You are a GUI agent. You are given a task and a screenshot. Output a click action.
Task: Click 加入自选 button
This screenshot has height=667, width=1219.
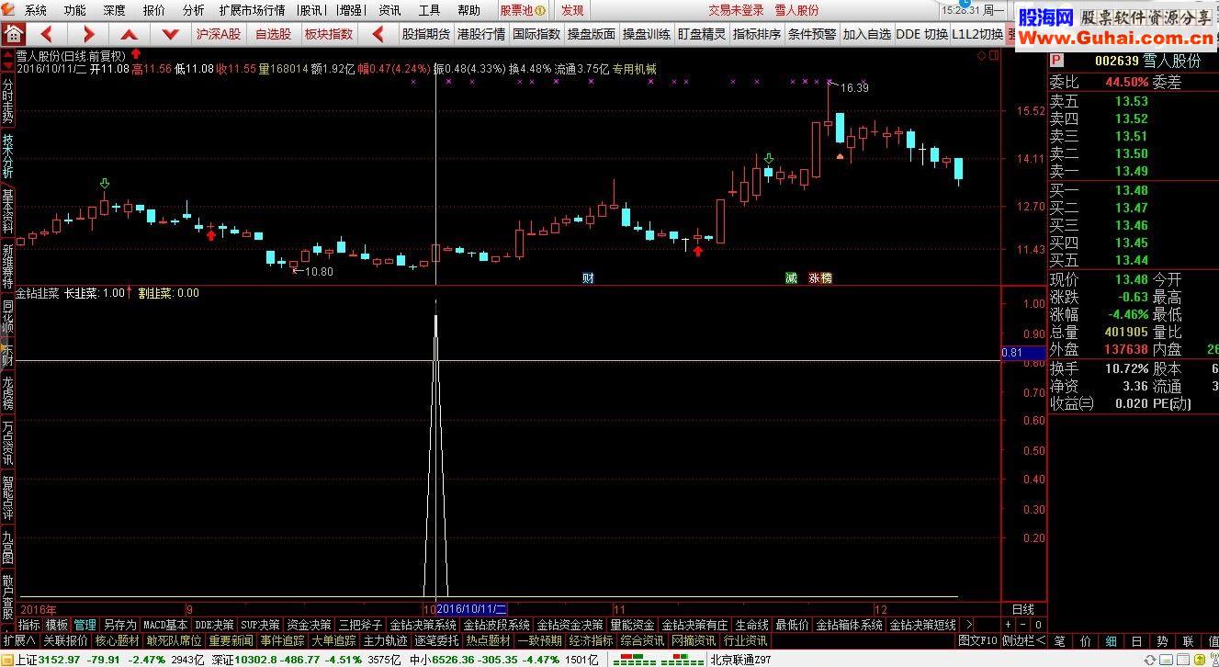click(x=867, y=34)
